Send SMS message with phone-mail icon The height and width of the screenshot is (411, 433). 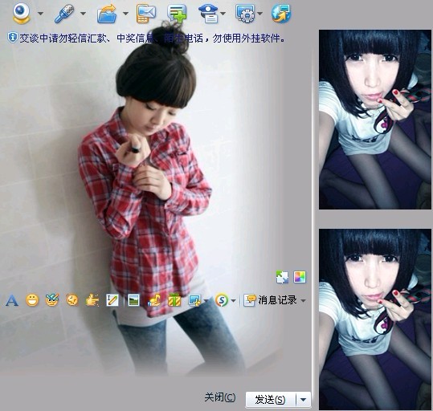146,14
